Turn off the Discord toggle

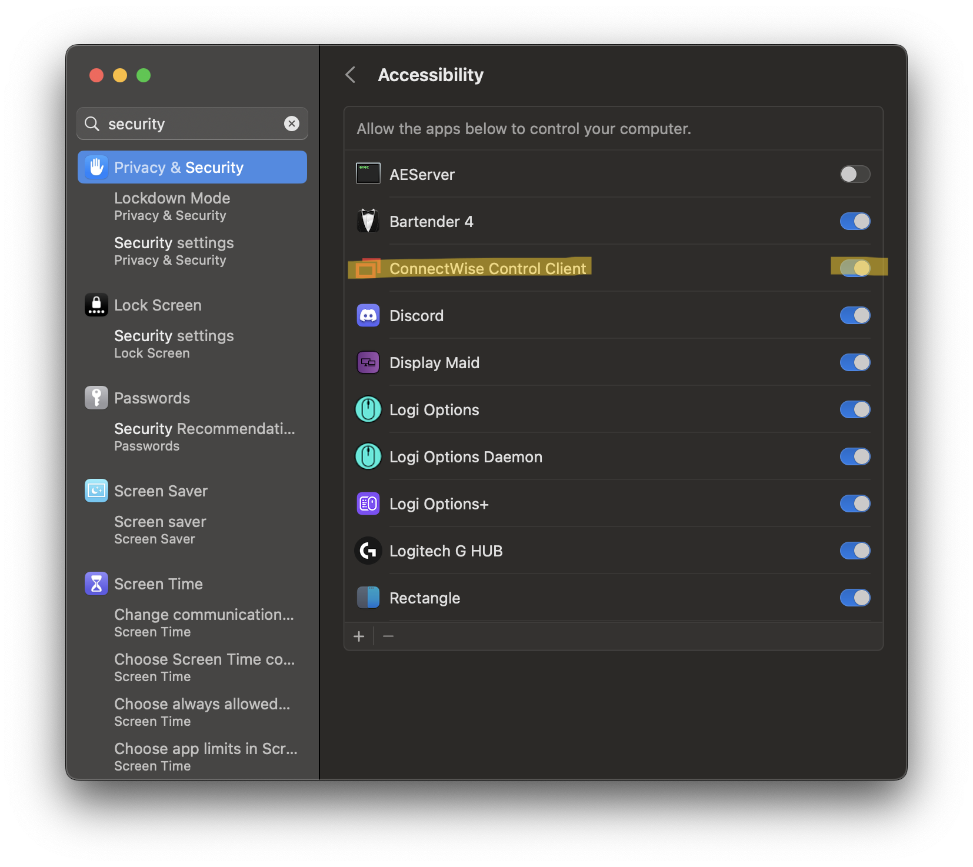(855, 315)
